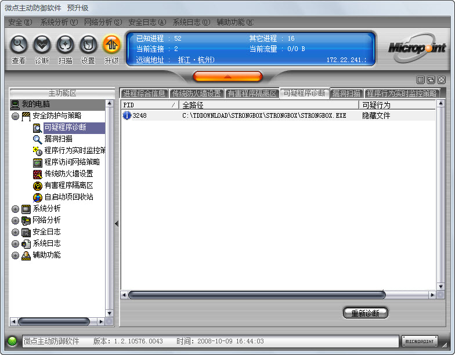Click the tree panel scroll down arrow
This screenshot has width=455, height=355.
(x=109, y=313)
